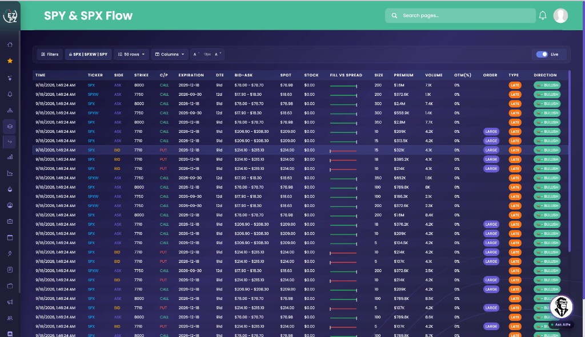Click fill vs spread bar in $2.8M row
The image size is (585, 337).
point(343,123)
